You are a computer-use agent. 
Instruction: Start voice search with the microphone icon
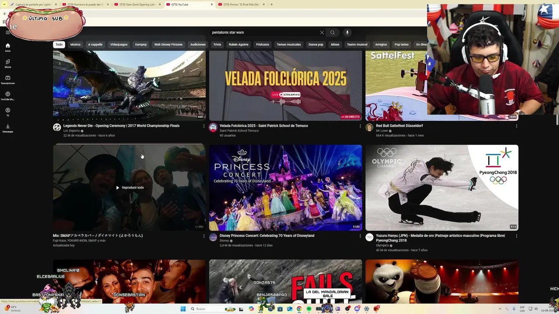[347, 32]
